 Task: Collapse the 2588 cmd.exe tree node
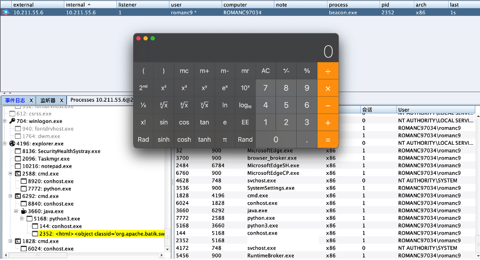click(x=10, y=174)
